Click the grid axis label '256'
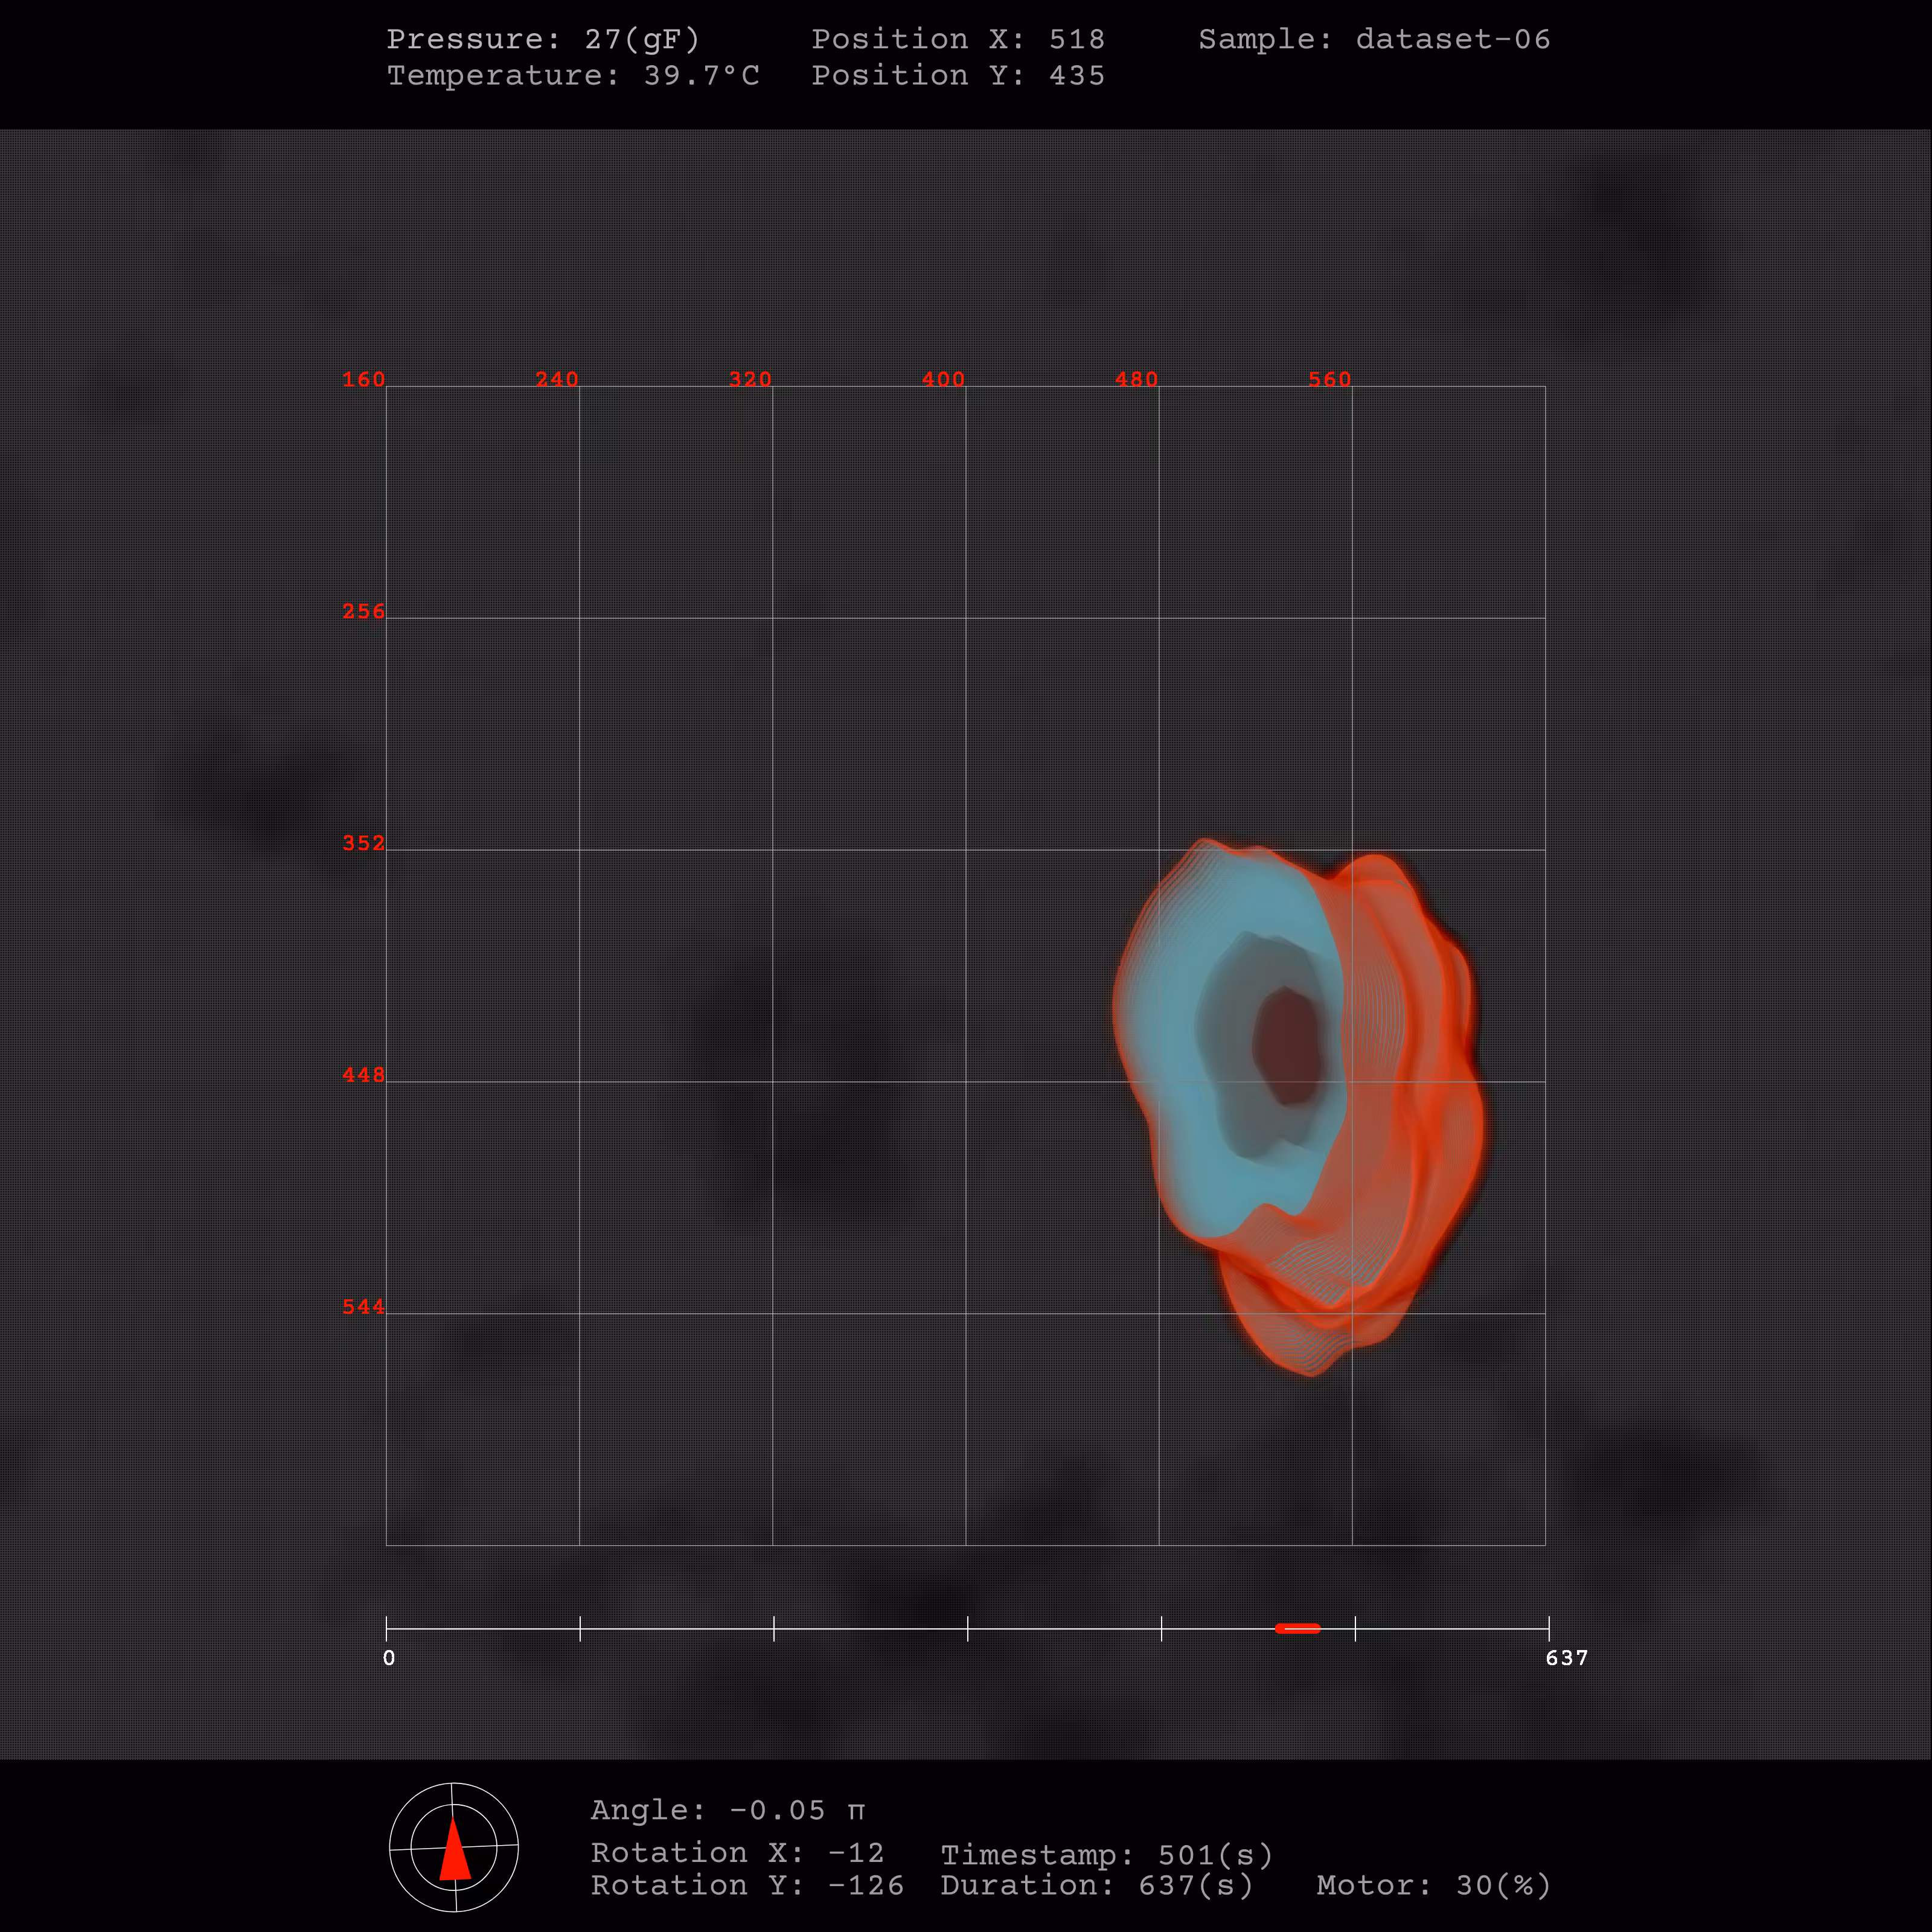The width and height of the screenshot is (1932, 1932). point(364,611)
